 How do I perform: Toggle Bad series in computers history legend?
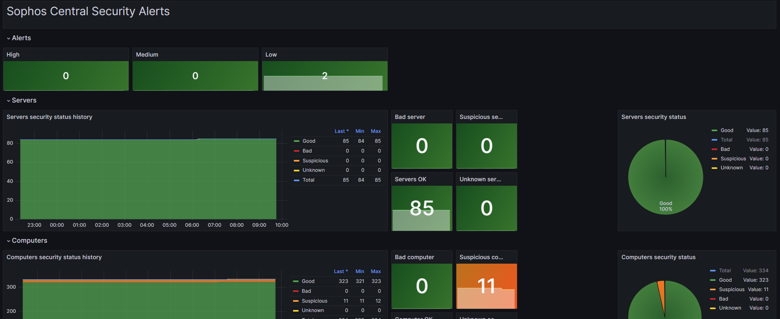(x=306, y=291)
